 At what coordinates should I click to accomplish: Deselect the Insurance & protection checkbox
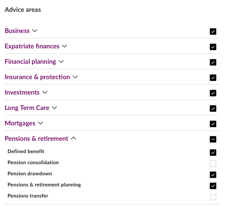pos(213,78)
